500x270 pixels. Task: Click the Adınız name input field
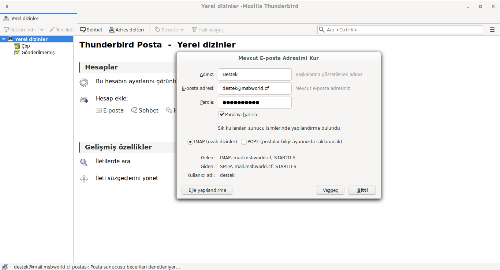[255, 75]
